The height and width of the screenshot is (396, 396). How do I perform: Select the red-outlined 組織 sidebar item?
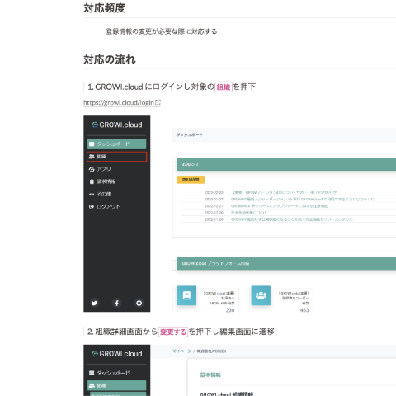(116, 157)
